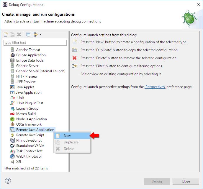203x189 pixels.
Task: Click the JUnit icon
Action: click(x=12, y=98)
